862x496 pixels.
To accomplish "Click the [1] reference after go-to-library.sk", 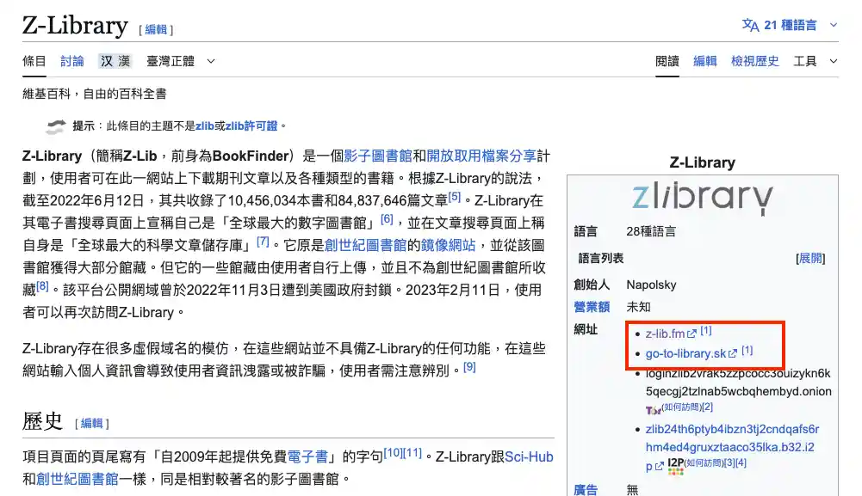I will [747, 350].
